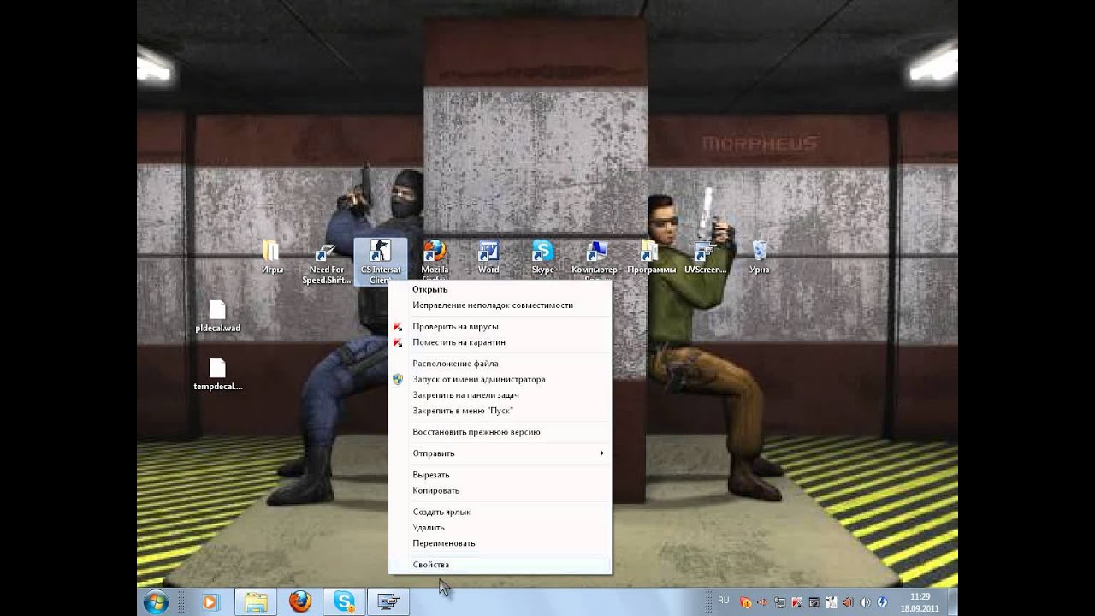Click the UVScreen... desktop shortcut
1095x616 pixels.
705,257
